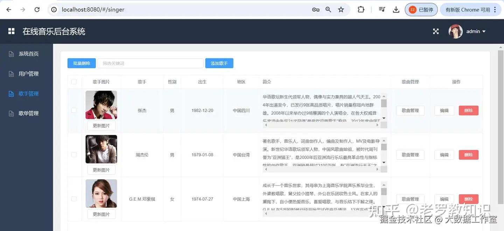
Task: Open the saved password key icon
Action: pyautogui.click(x=316, y=10)
